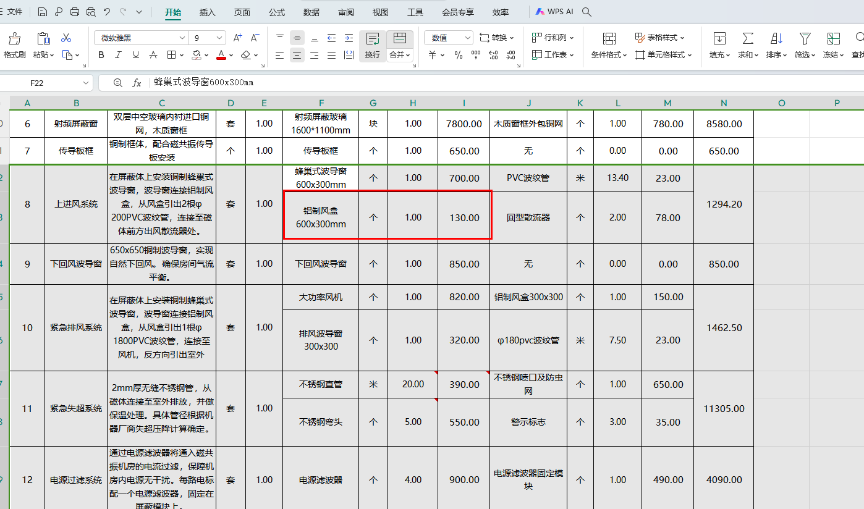The width and height of the screenshot is (864, 509).
Task: Click the Save icon in quick access bar
Action: (42, 12)
